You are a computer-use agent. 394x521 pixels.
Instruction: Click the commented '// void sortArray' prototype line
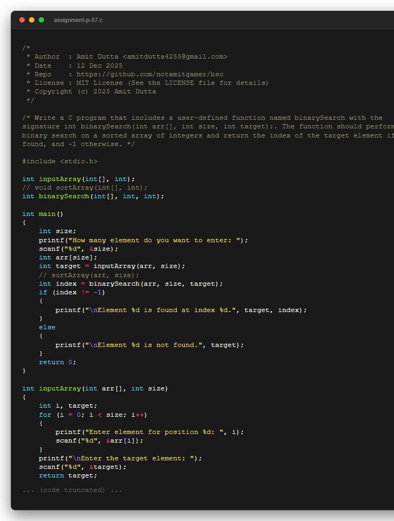click(85, 187)
